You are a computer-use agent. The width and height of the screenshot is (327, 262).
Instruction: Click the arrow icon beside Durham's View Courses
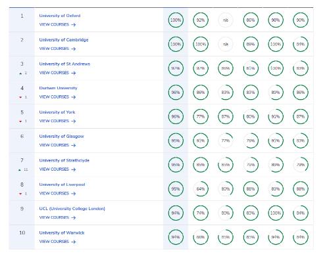[74, 97]
